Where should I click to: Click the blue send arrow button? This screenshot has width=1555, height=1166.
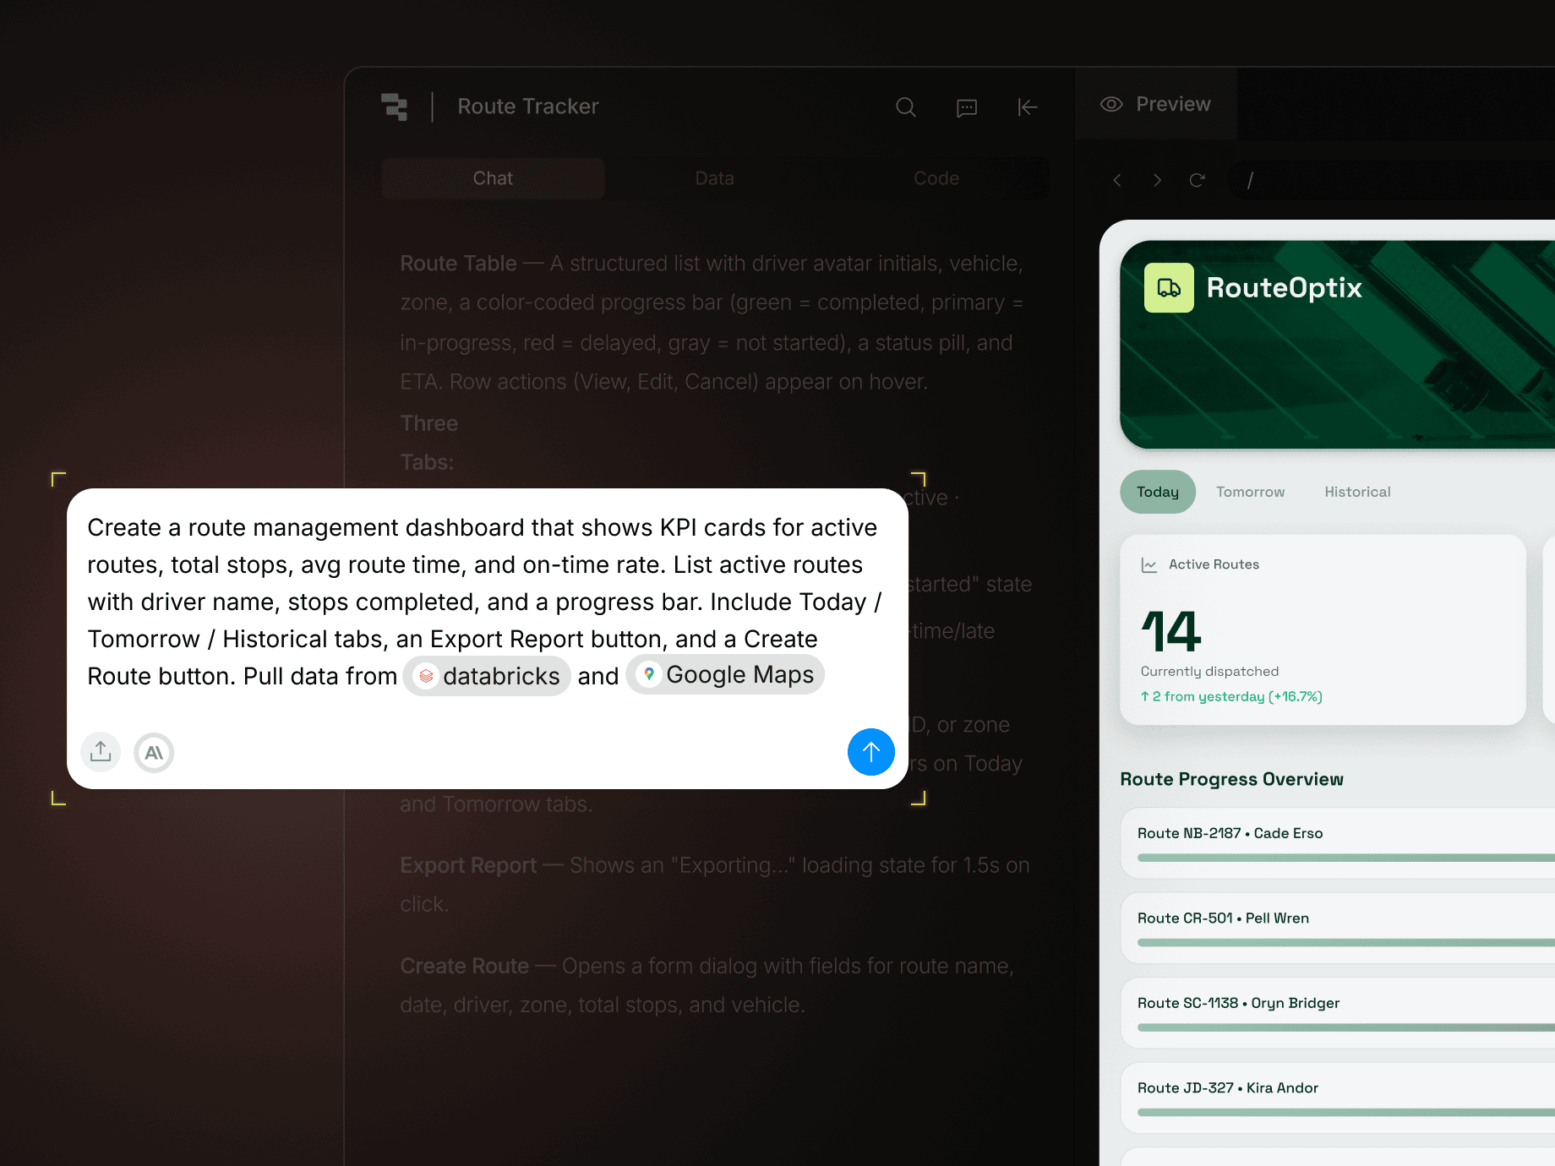click(x=871, y=752)
